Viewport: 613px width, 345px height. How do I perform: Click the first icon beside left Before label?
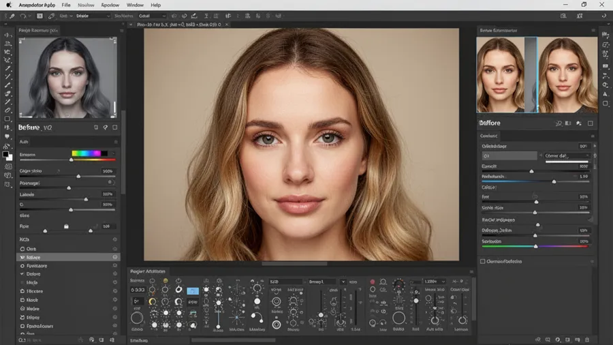[96, 127]
